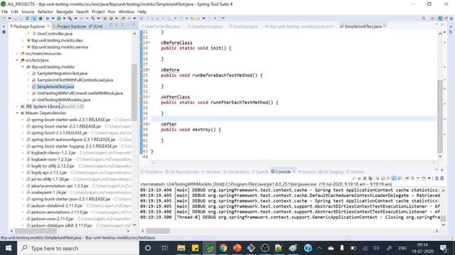Switch to the Problems view tab
Viewport: 455px width, 255px height.
(151, 171)
